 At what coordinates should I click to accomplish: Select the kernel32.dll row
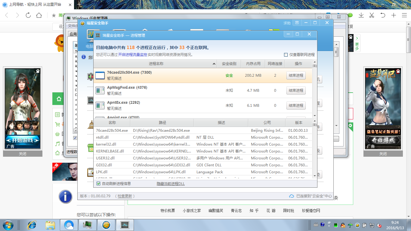[x=203, y=144]
